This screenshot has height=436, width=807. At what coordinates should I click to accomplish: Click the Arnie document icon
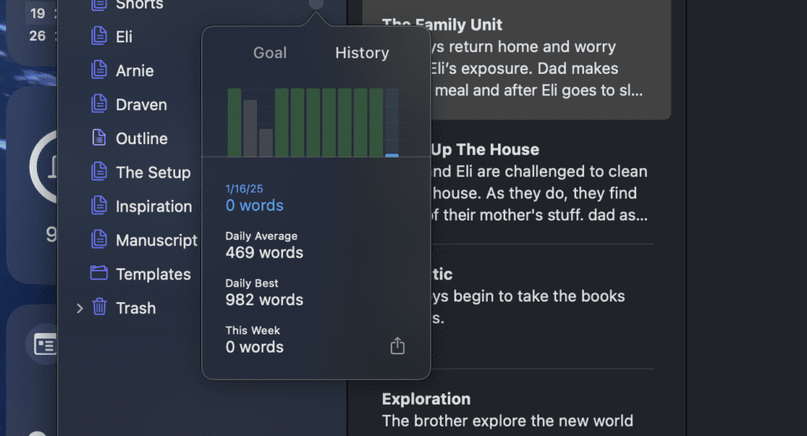pos(99,70)
